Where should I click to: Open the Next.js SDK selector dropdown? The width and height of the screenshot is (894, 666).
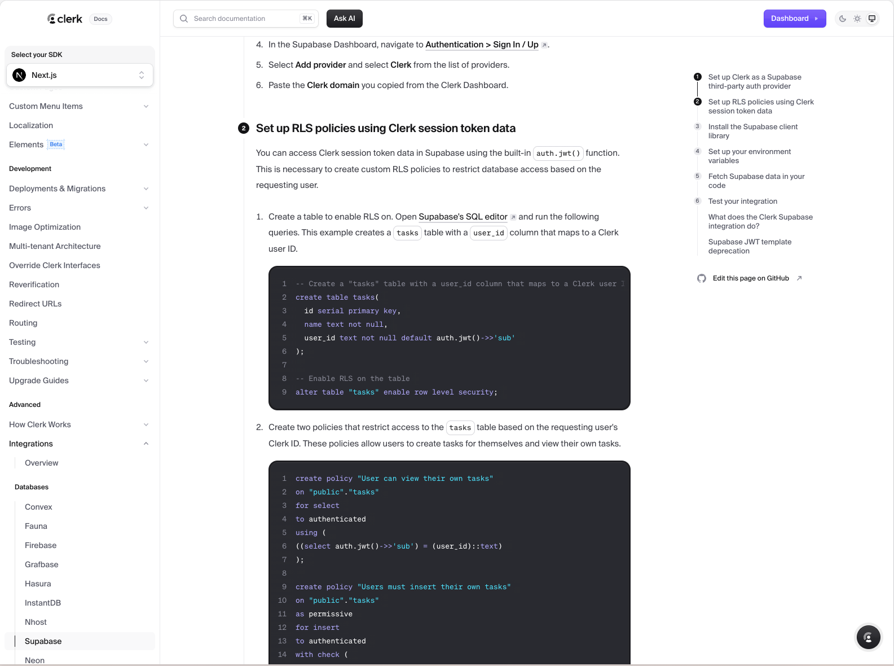tap(80, 75)
